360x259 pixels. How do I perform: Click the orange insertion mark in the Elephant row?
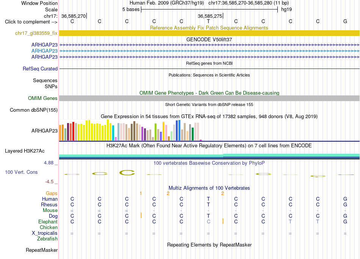pos(223,222)
